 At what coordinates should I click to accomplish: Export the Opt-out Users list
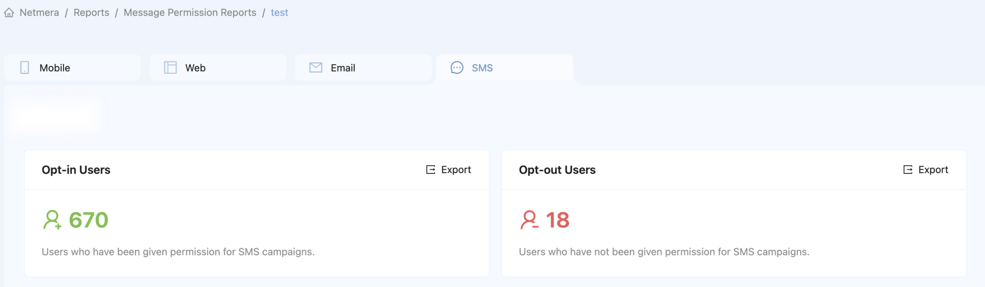(x=933, y=170)
